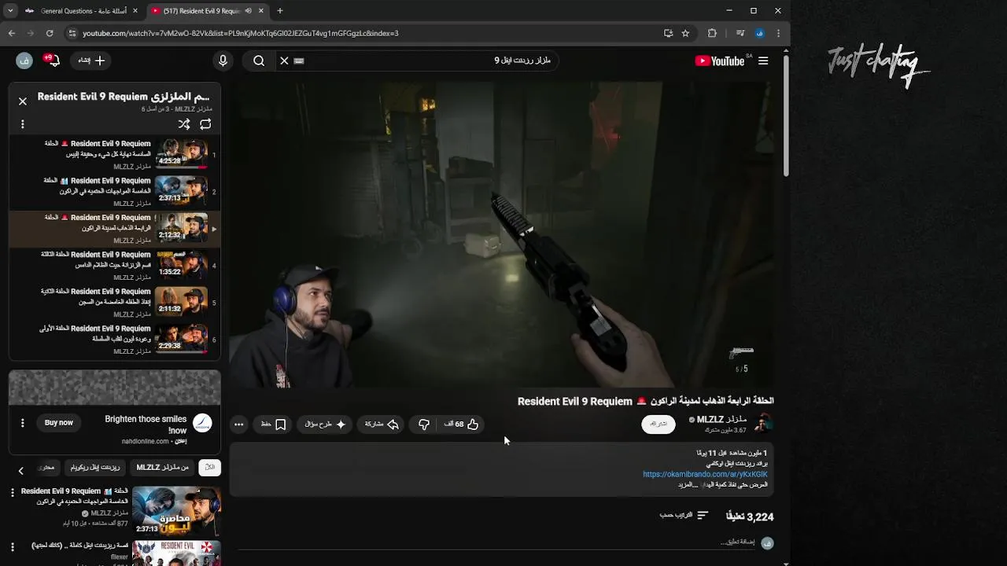Open options for the flexer recommended video
This screenshot has height=566, width=1007.
coord(13,546)
